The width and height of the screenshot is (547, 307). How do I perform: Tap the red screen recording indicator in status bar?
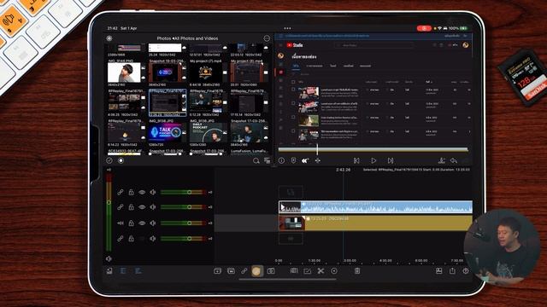pyautogui.click(x=424, y=28)
